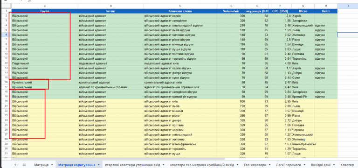Select row 12 header
The image size is (358, 168).
[x=6, y=63]
